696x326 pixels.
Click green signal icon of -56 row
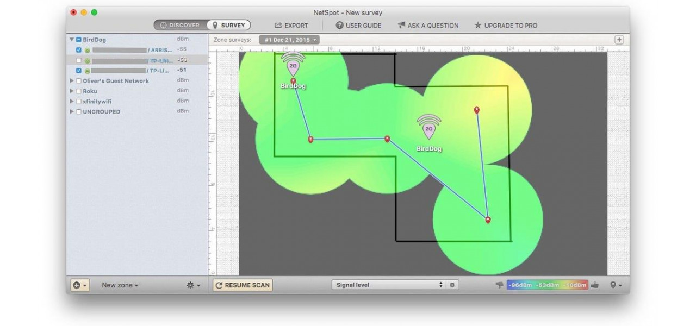click(x=87, y=60)
